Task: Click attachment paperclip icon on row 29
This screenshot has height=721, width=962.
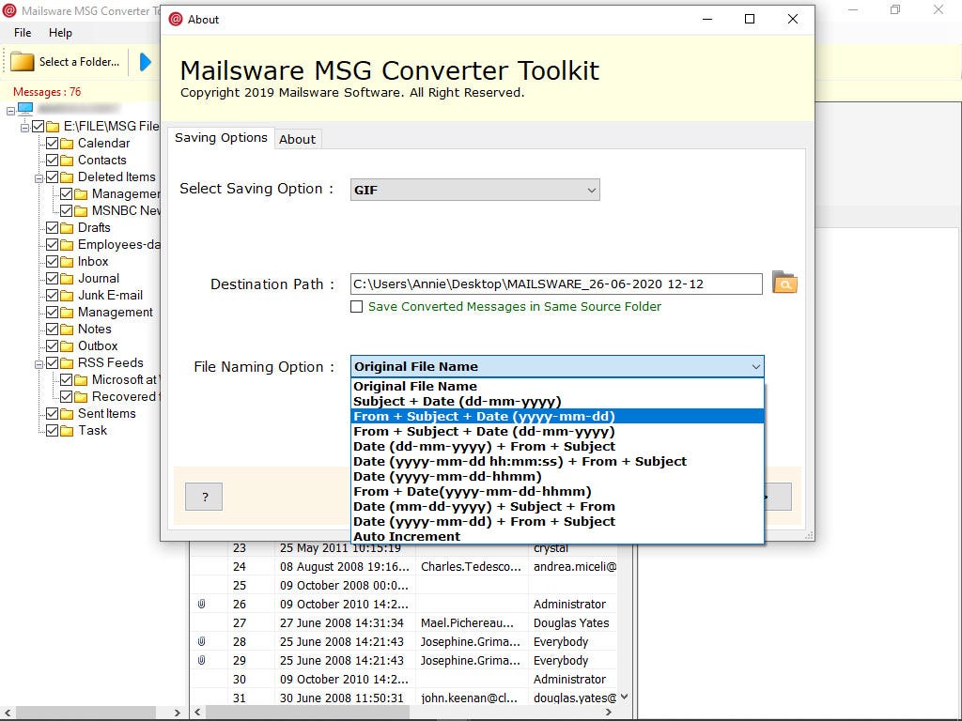Action: pyautogui.click(x=201, y=660)
